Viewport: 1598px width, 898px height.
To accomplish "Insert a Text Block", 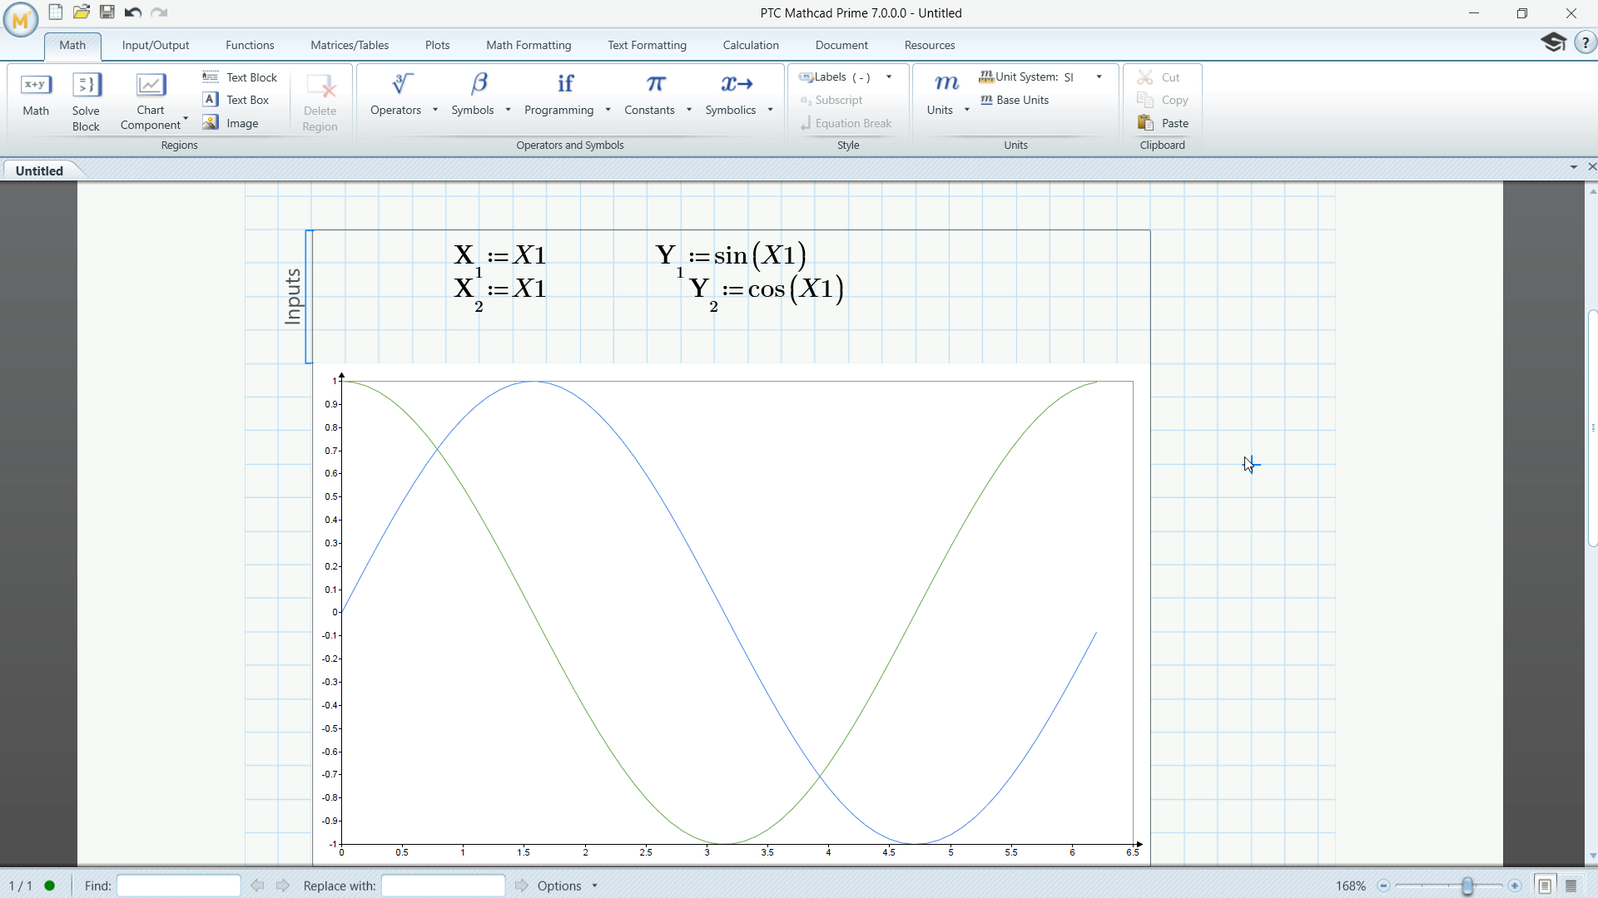I will click(x=240, y=77).
